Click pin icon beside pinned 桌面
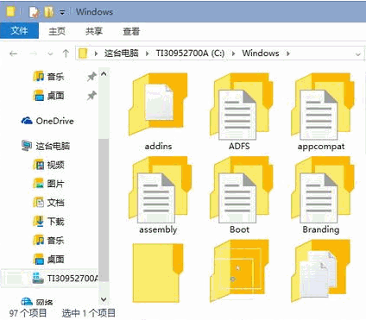366x320 pixels. pyautogui.click(x=91, y=96)
